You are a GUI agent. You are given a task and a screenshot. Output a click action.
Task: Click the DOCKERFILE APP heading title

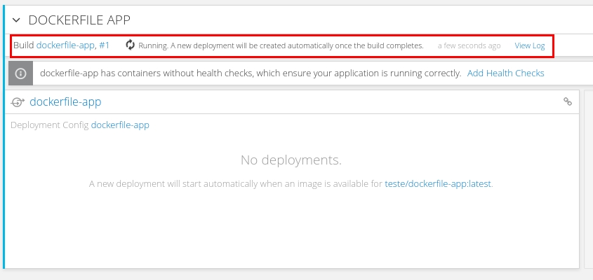pos(79,20)
